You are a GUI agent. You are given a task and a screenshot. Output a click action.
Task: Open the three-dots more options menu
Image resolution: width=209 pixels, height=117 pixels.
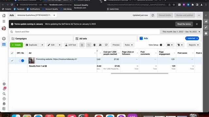point(199,15)
